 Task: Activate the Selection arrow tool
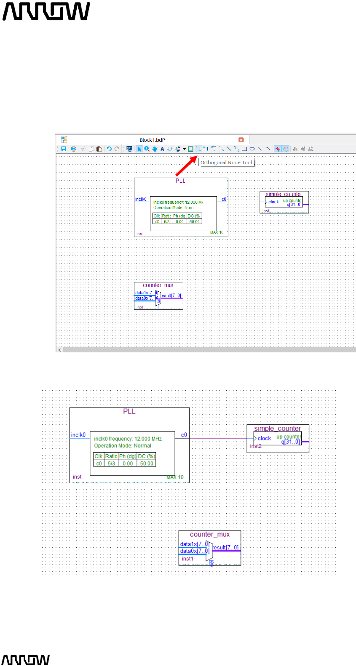pos(139,149)
